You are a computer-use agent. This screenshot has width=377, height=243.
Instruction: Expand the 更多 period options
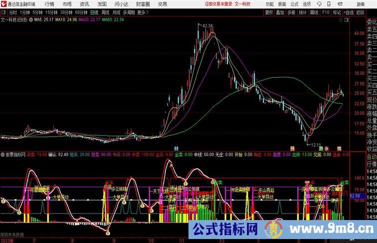(x=143, y=12)
